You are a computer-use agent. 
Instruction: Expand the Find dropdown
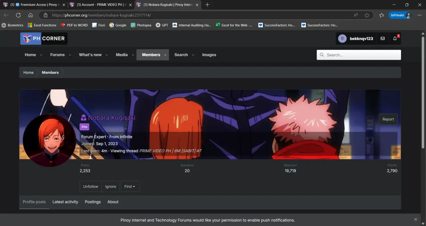(130, 186)
